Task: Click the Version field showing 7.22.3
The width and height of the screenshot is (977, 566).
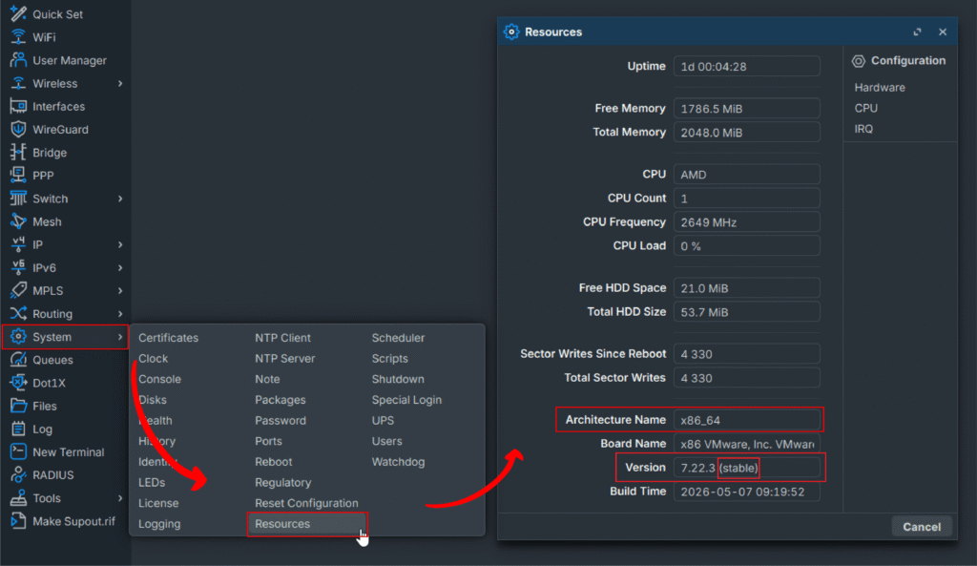Action: pos(746,468)
